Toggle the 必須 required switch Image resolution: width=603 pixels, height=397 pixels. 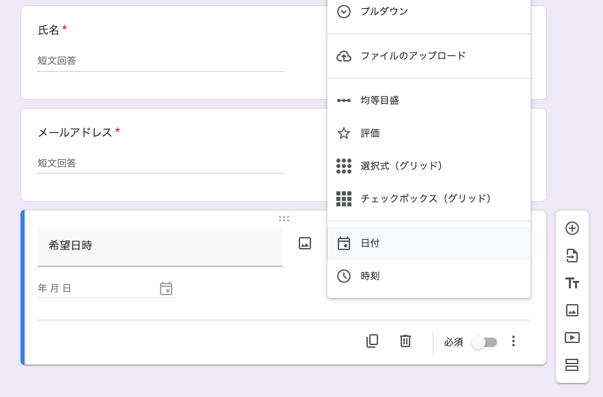tap(484, 342)
